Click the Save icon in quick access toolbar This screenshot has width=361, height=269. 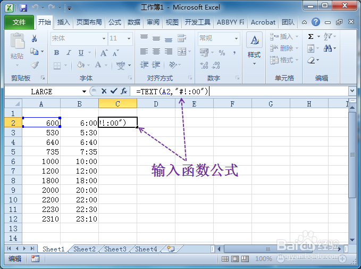(23, 8)
